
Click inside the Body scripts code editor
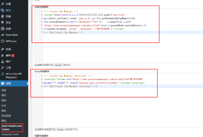[119, 100]
